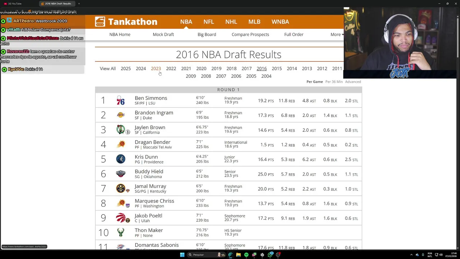Open the MLB section
This screenshot has height=259, width=460.
254,22
